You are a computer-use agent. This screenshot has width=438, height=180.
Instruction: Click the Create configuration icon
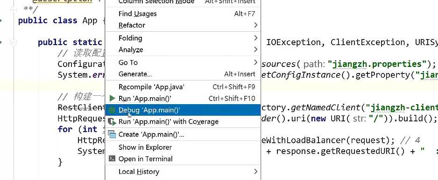tap(112, 135)
